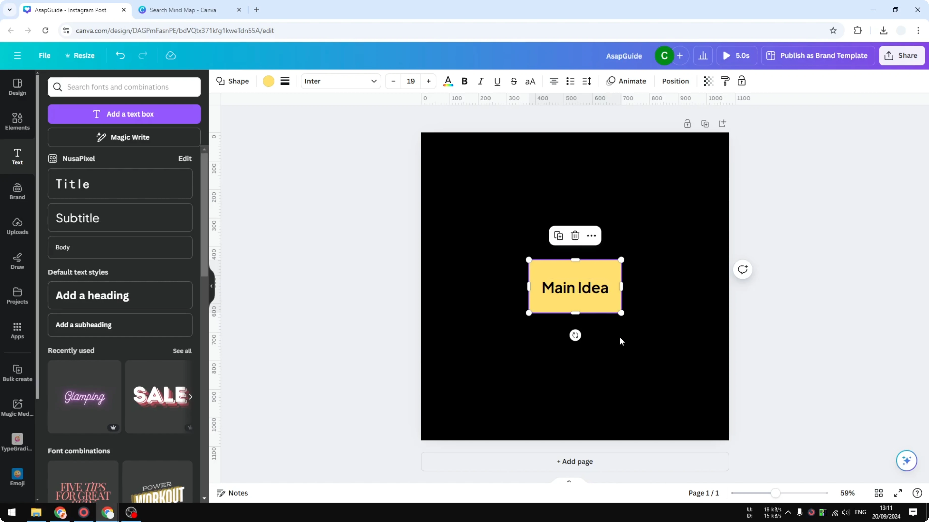Click See all for Recently used
Image resolution: width=929 pixels, height=522 pixels.
[182, 351]
